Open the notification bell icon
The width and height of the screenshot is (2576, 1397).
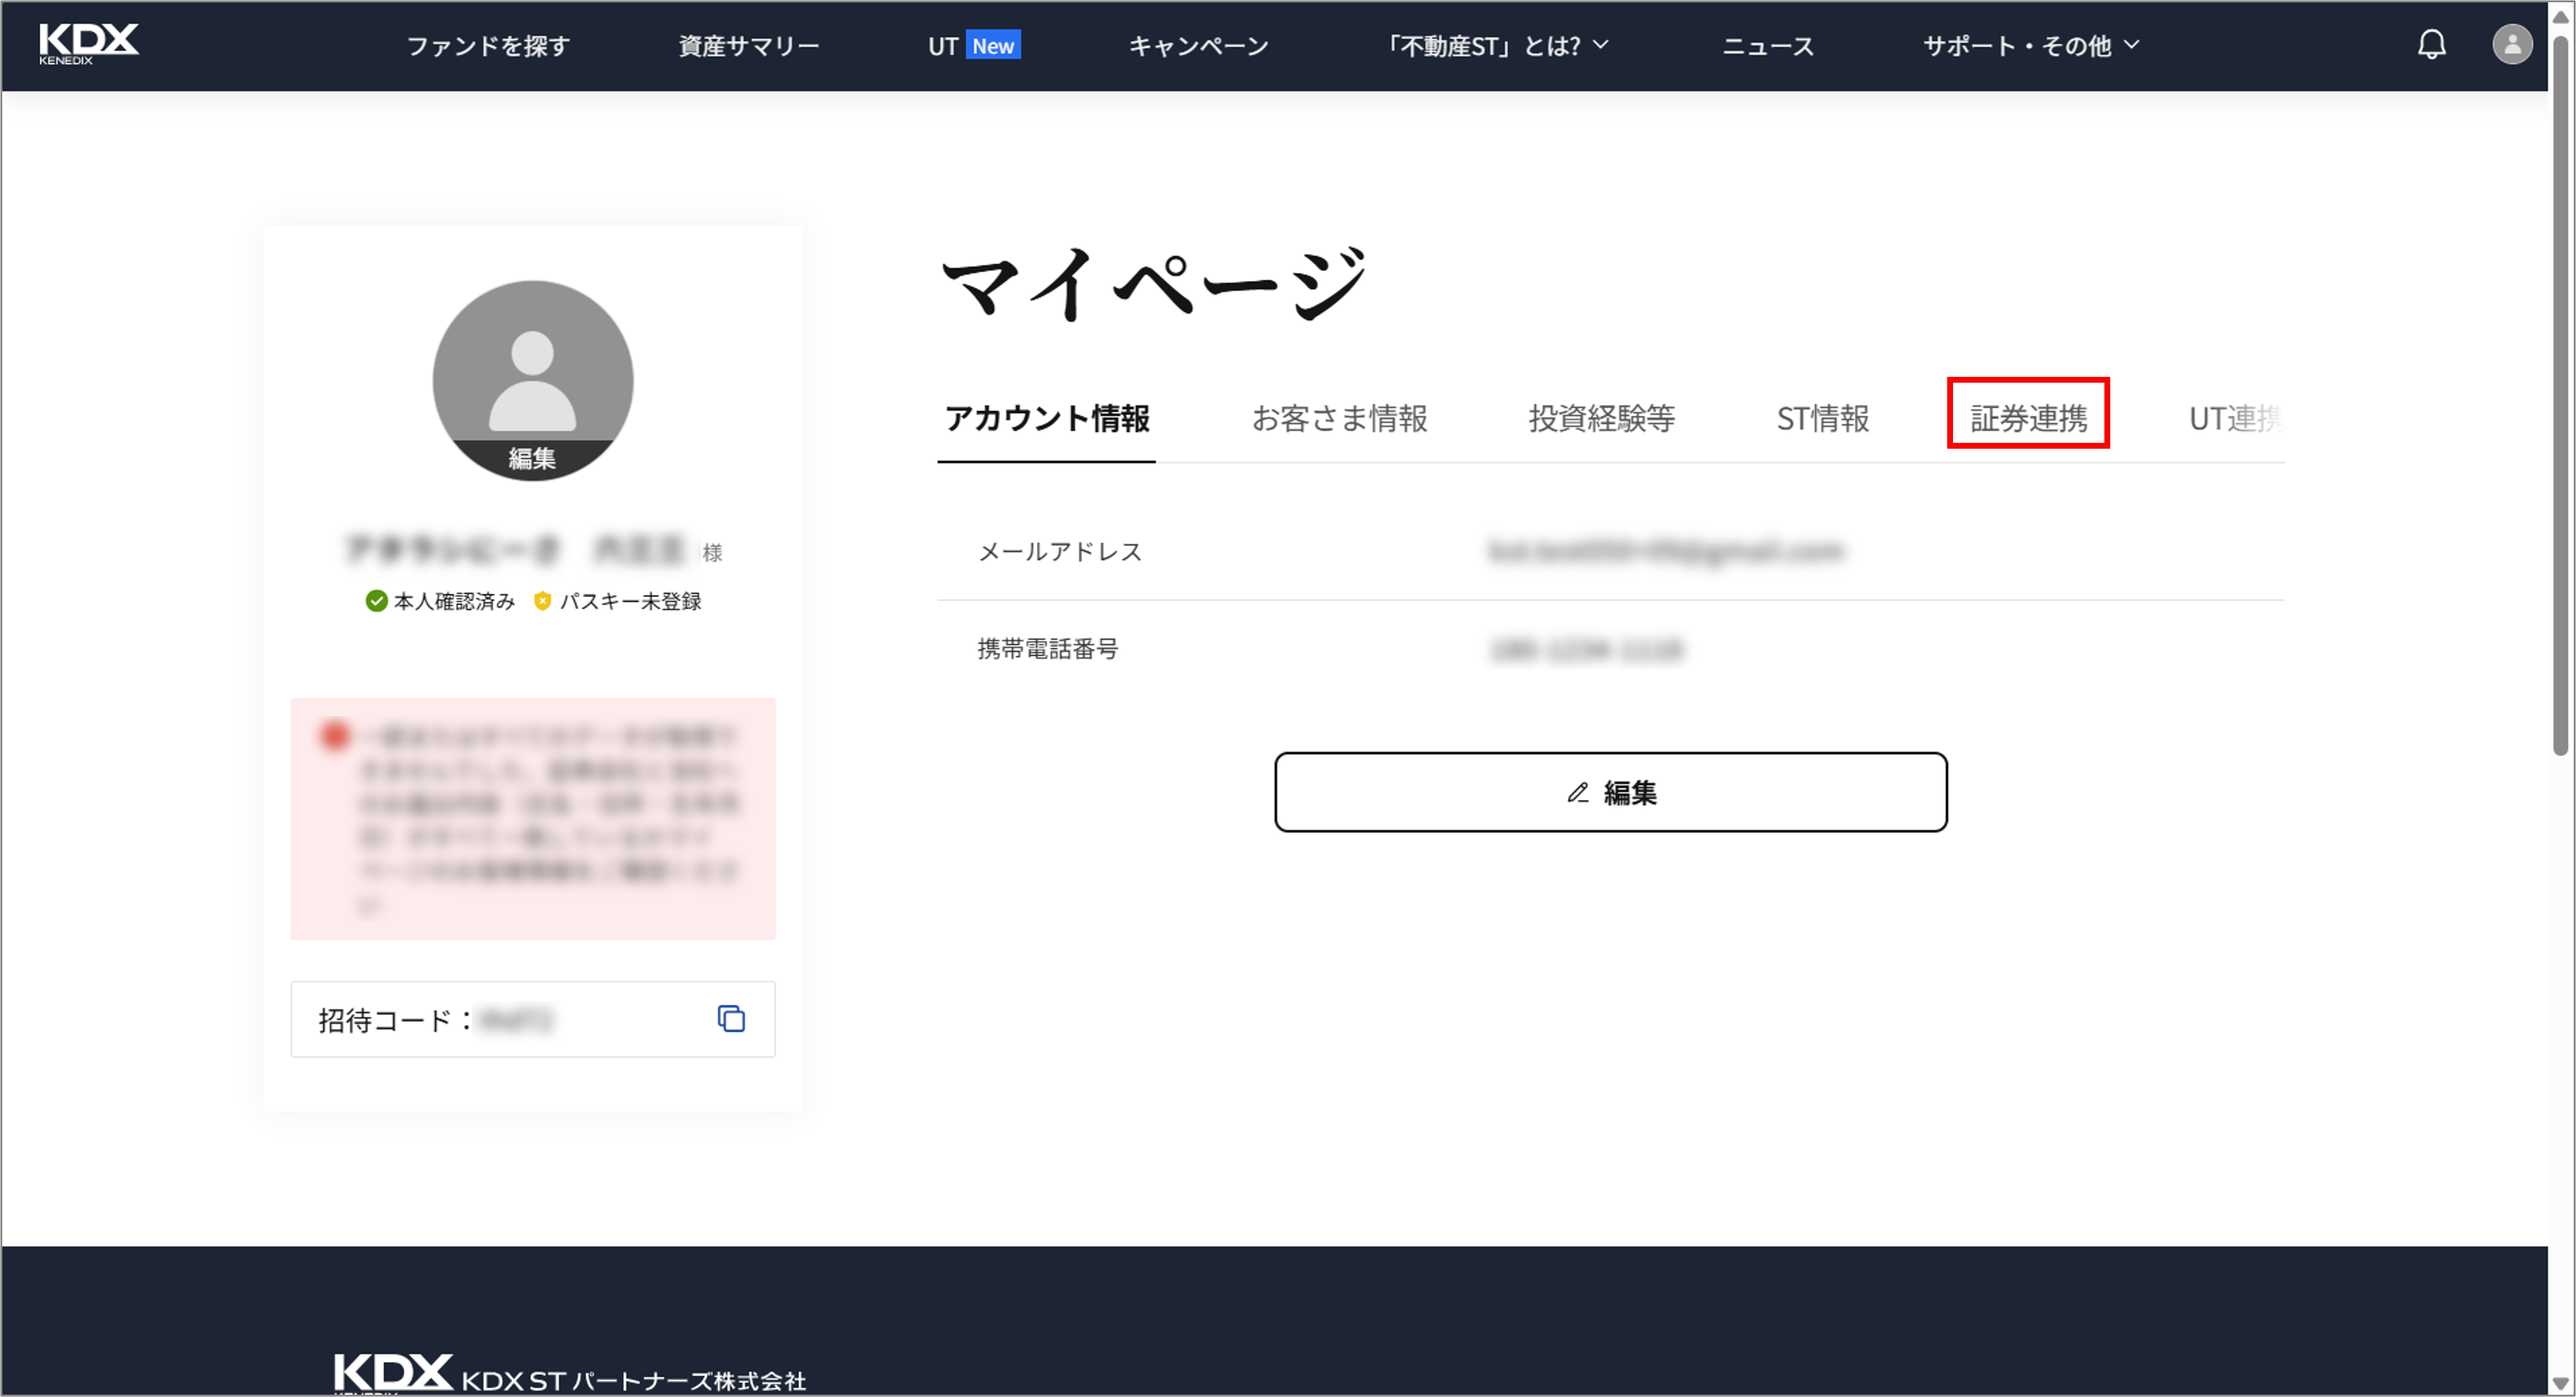(x=2431, y=45)
